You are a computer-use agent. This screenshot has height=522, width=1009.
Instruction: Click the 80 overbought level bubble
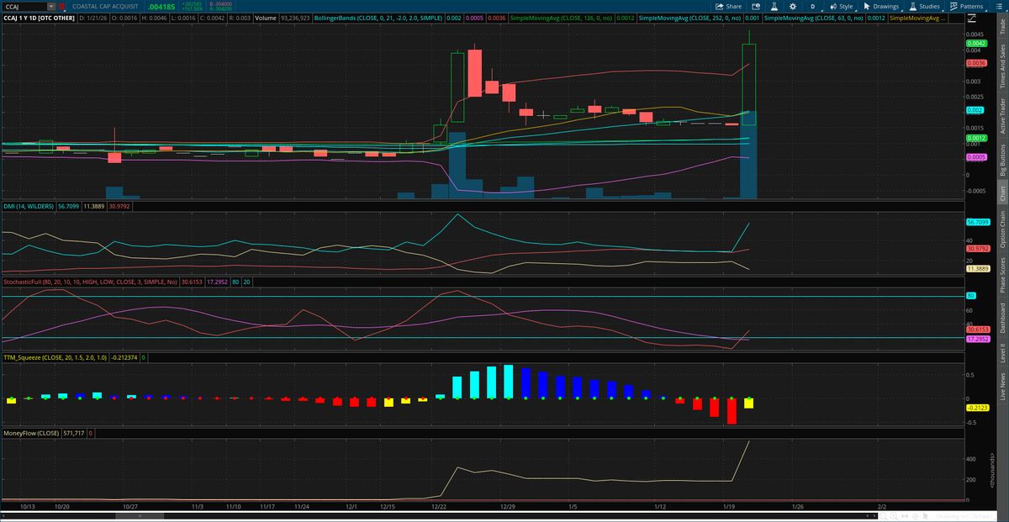tap(971, 296)
